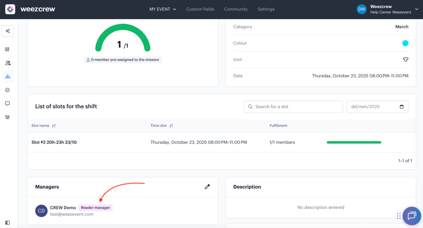Image resolution: width=423 pixels, height=228 pixels.
Task: Expand the Weezcrew account menu chevron
Action: (416, 9)
